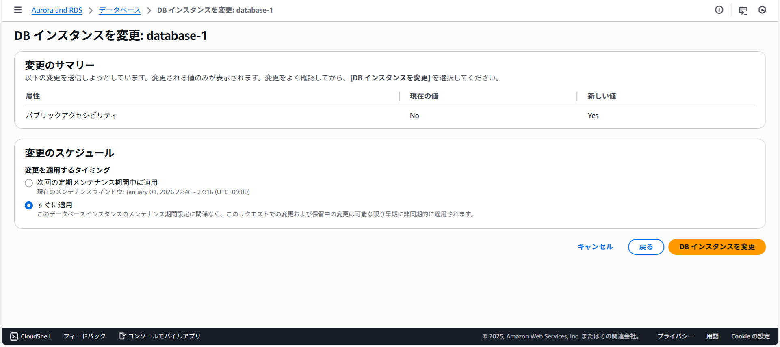This screenshot has width=780, height=347.
Task: Open the プライバシー footer link
Action: click(675, 336)
